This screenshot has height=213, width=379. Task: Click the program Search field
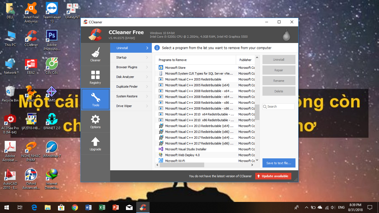click(x=279, y=106)
